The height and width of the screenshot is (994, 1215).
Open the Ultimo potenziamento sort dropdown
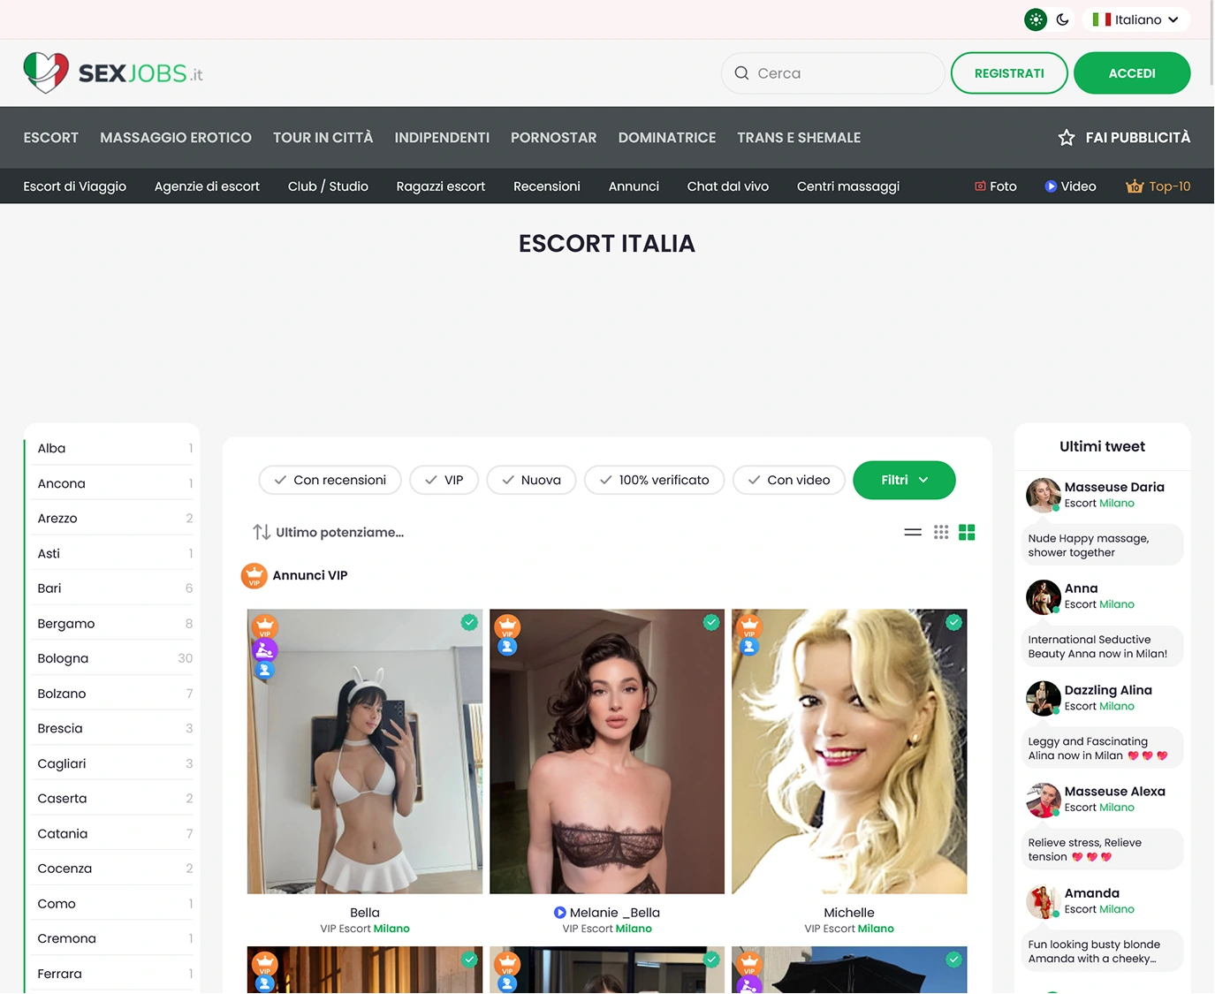(x=328, y=532)
